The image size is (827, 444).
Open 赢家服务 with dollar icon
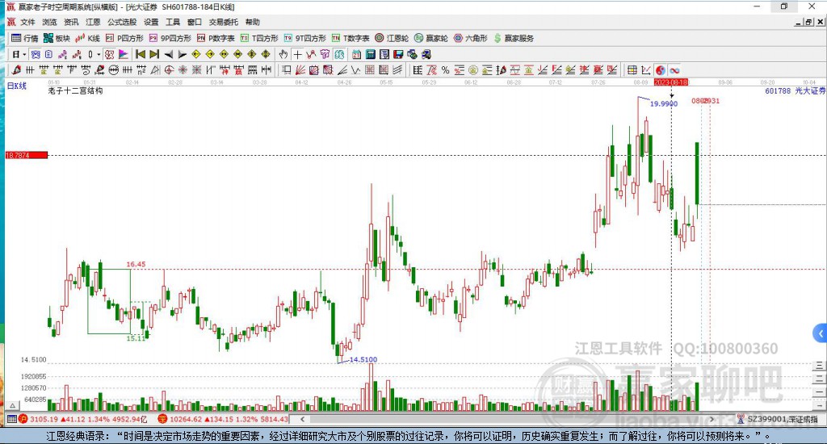click(x=514, y=38)
